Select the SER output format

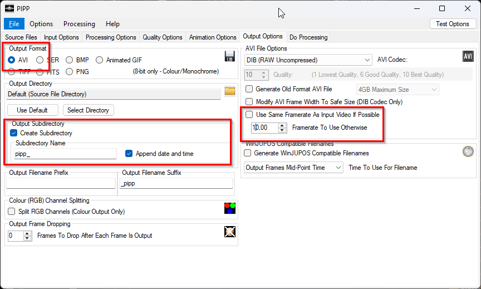coord(40,60)
